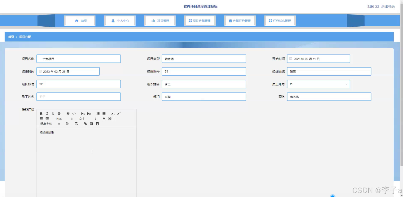Insert a blockquote in the editor
Screen dimensions: 403x197
click(x=68, y=114)
